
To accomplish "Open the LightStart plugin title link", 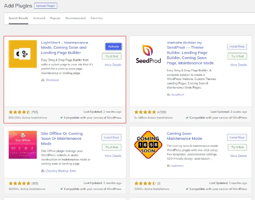I will point(65,48).
